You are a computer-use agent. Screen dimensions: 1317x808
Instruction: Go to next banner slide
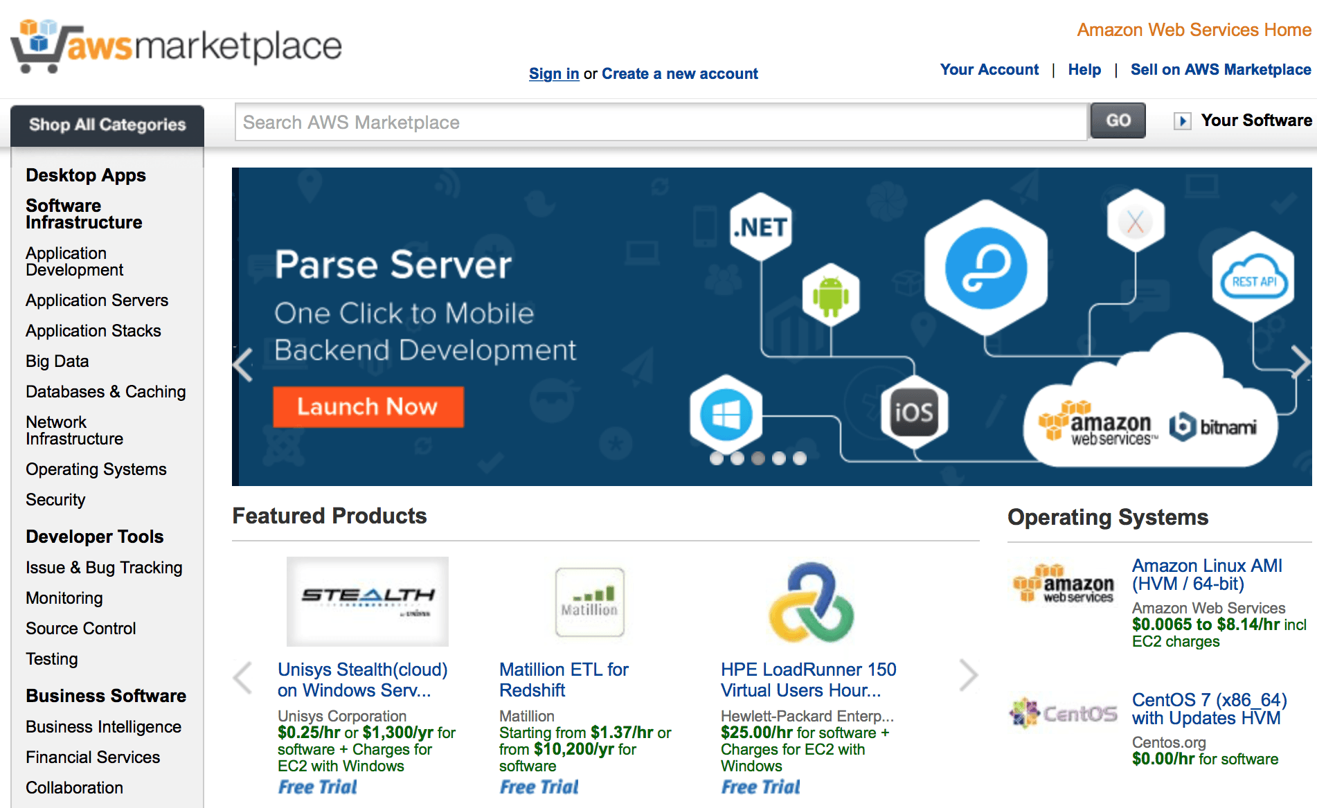click(1300, 361)
